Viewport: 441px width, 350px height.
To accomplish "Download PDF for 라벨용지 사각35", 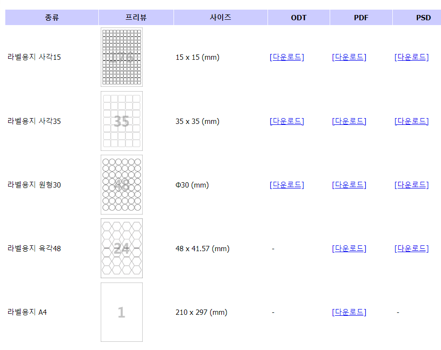I will coord(349,121).
